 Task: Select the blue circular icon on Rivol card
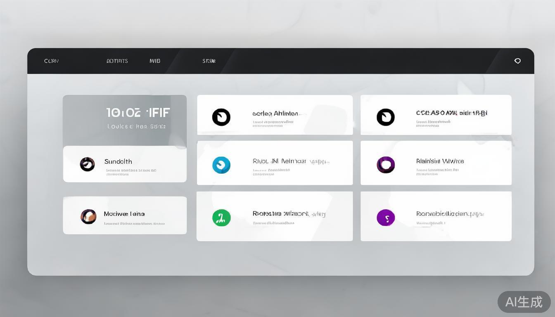(x=222, y=165)
